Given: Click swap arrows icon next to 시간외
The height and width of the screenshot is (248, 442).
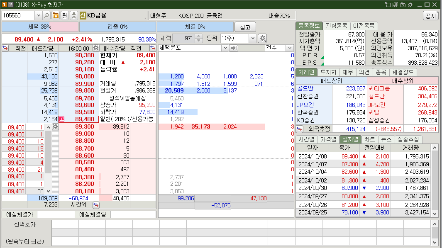Looking at the screenshot, I should [96, 205].
